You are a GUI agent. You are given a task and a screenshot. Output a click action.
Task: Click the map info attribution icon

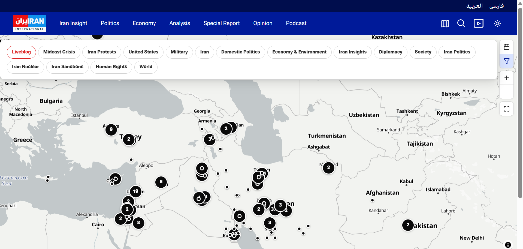click(x=508, y=245)
